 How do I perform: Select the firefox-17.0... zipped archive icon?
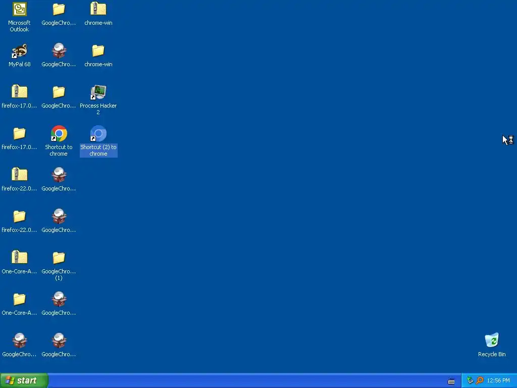pos(19,92)
